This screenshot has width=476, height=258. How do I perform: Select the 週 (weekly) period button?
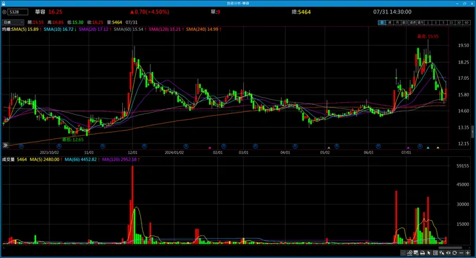click(x=390, y=23)
